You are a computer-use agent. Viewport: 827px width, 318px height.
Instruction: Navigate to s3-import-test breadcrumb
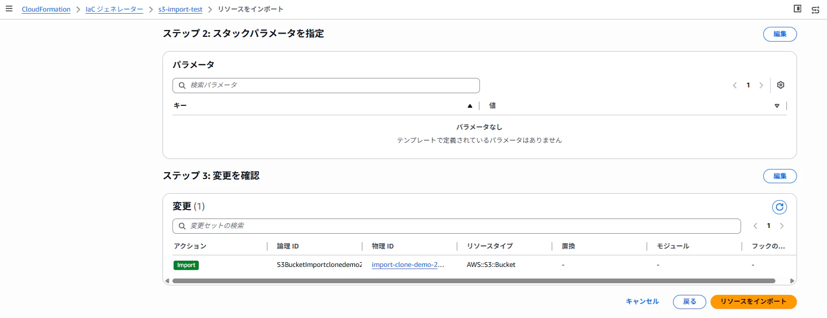[180, 9]
